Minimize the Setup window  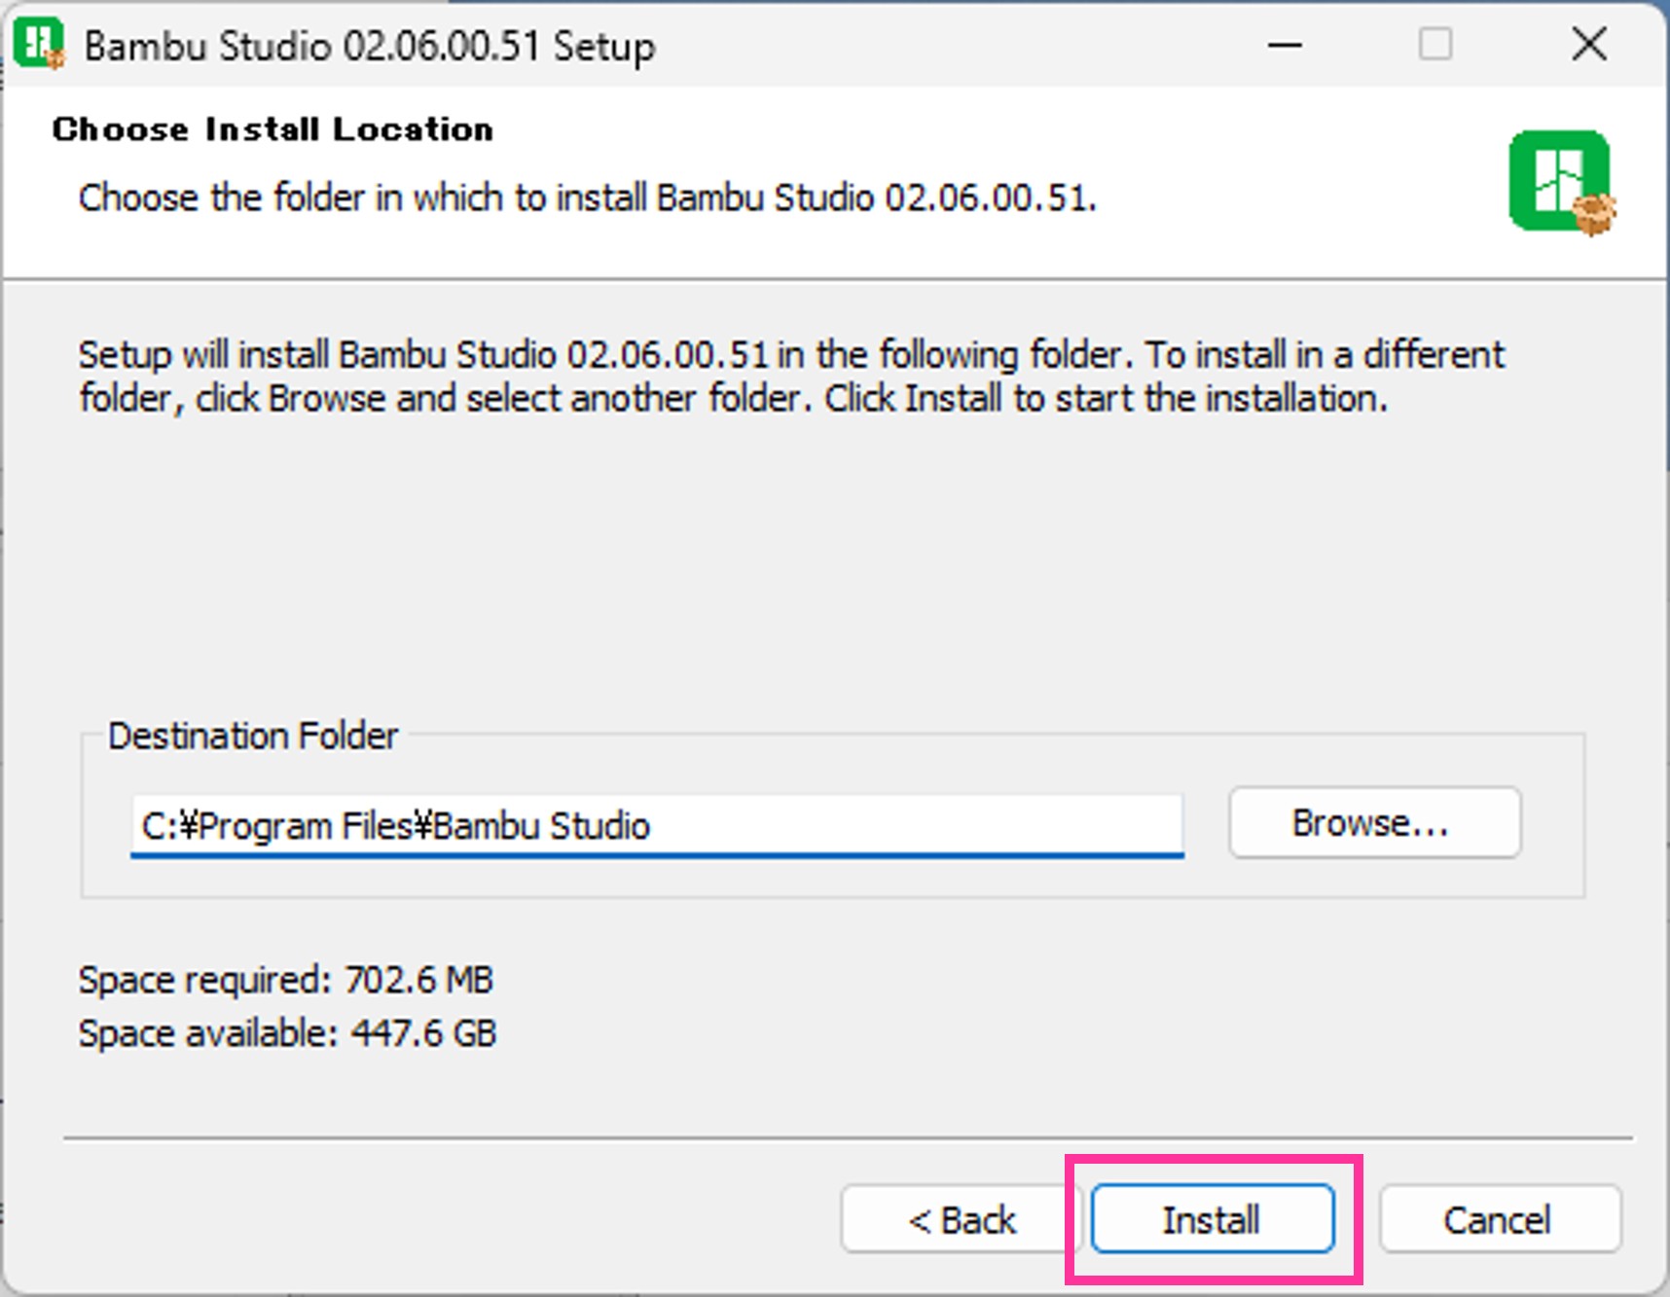[1285, 45]
